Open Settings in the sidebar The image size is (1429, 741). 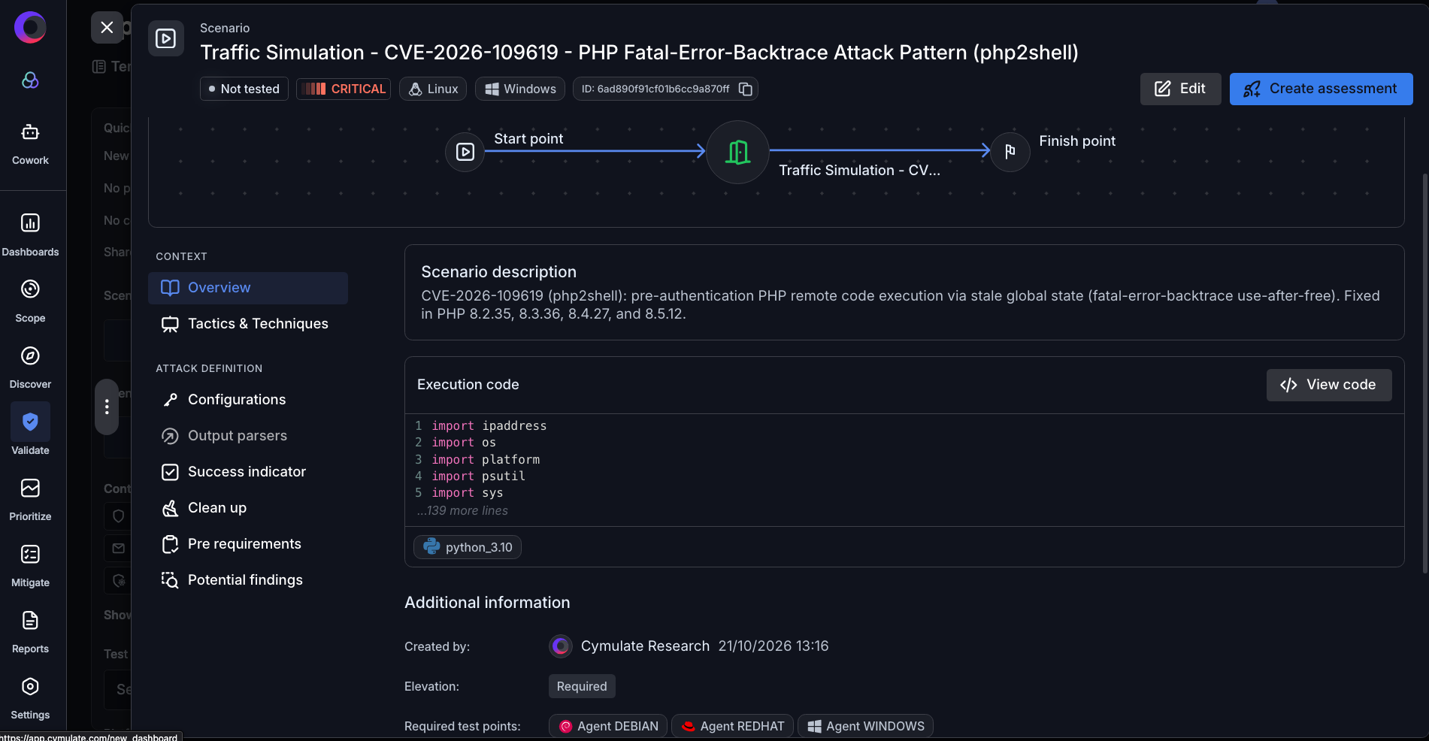pyautogui.click(x=30, y=698)
